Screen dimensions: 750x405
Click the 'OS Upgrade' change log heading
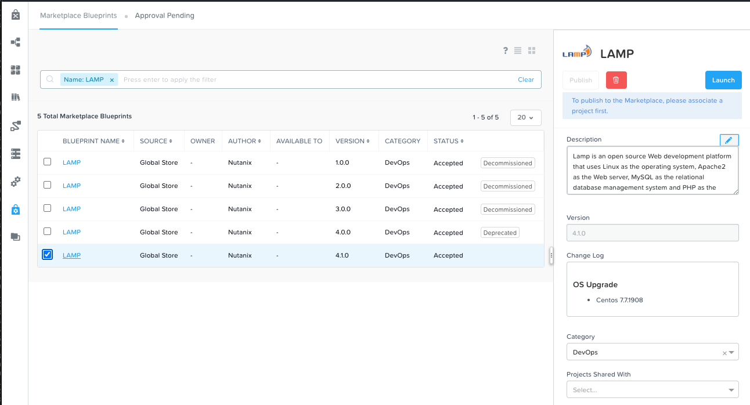(x=595, y=285)
